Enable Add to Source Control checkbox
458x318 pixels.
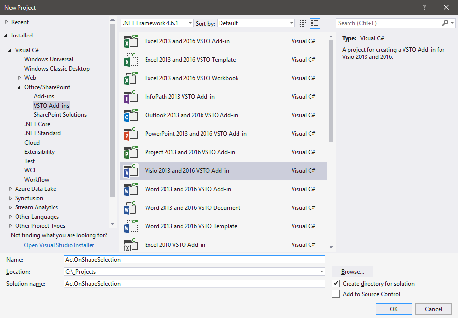coord(336,294)
